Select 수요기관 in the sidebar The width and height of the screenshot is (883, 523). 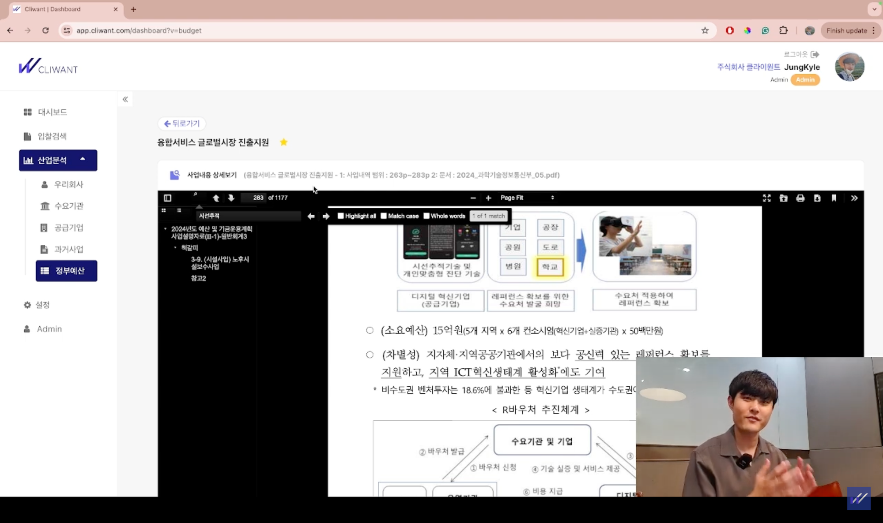coord(68,206)
